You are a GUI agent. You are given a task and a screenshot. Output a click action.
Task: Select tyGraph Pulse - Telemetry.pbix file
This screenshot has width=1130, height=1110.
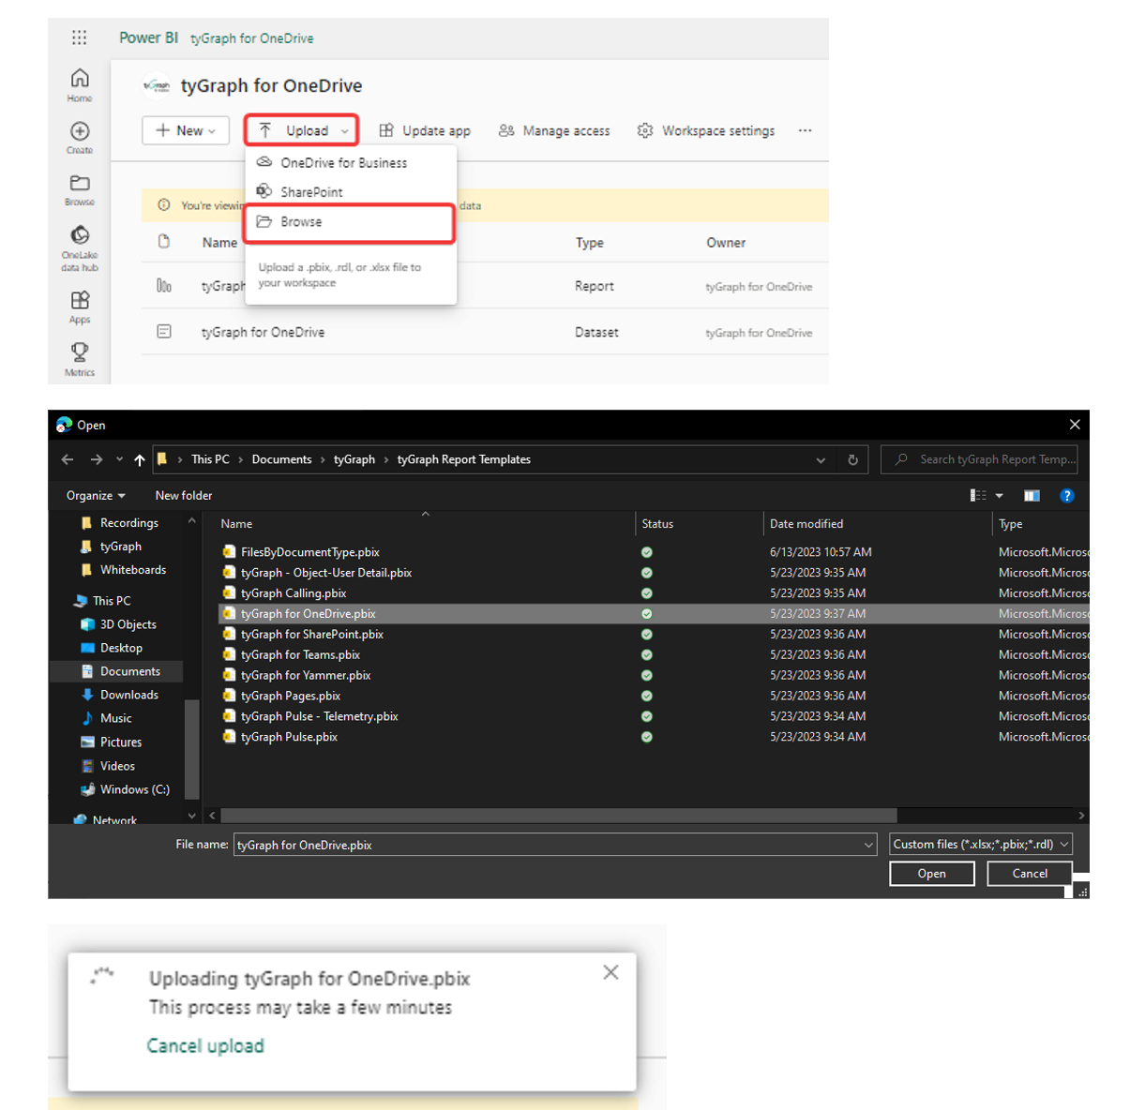tap(319, 716)
